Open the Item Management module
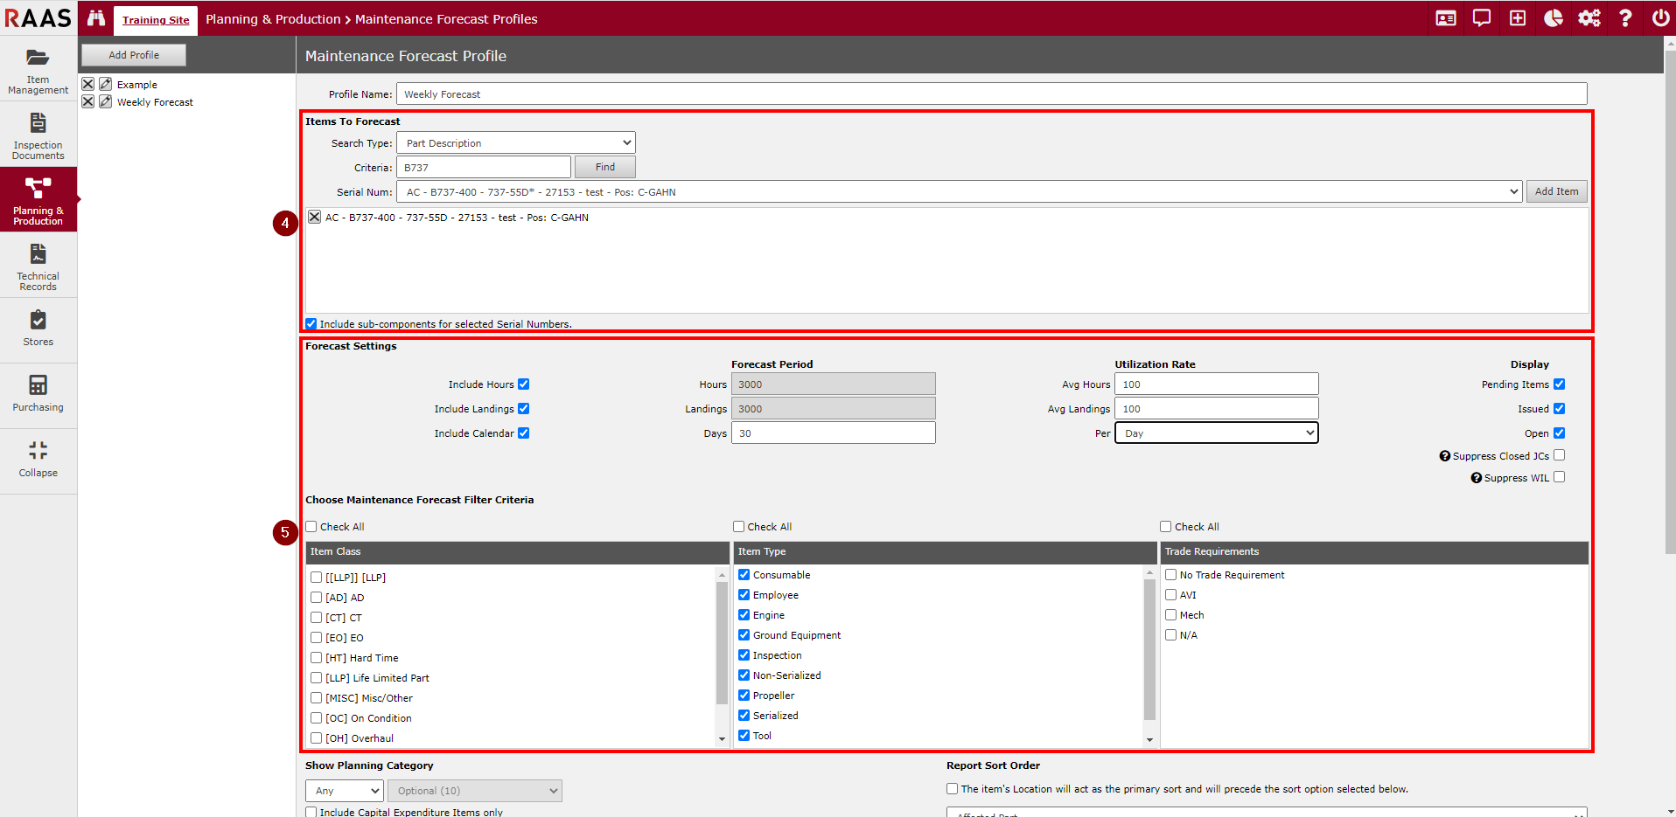Screen dimensions: 1676x817 pos(38,70)
